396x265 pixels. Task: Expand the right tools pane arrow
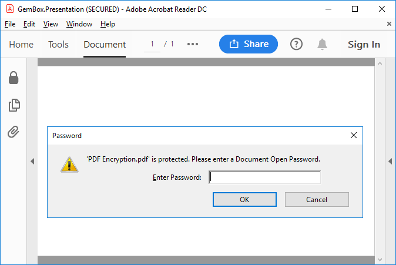pyautogui.click(x=390, y=161)
